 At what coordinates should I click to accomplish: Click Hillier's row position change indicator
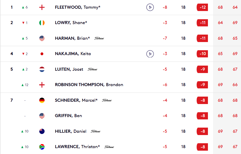tap(25, 131)
